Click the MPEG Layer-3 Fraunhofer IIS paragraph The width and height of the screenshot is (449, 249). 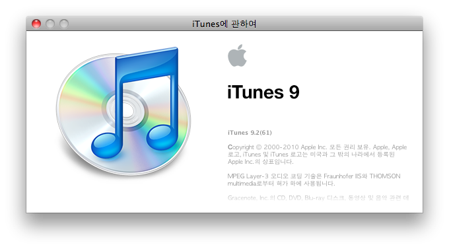[314, 180]
